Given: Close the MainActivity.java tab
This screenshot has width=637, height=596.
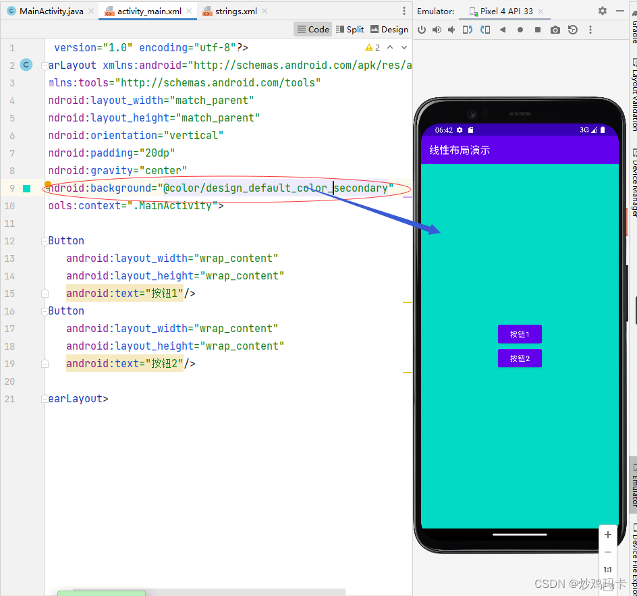Looking at the screenshot, I should pyautogui.click(x=91, y=11).
